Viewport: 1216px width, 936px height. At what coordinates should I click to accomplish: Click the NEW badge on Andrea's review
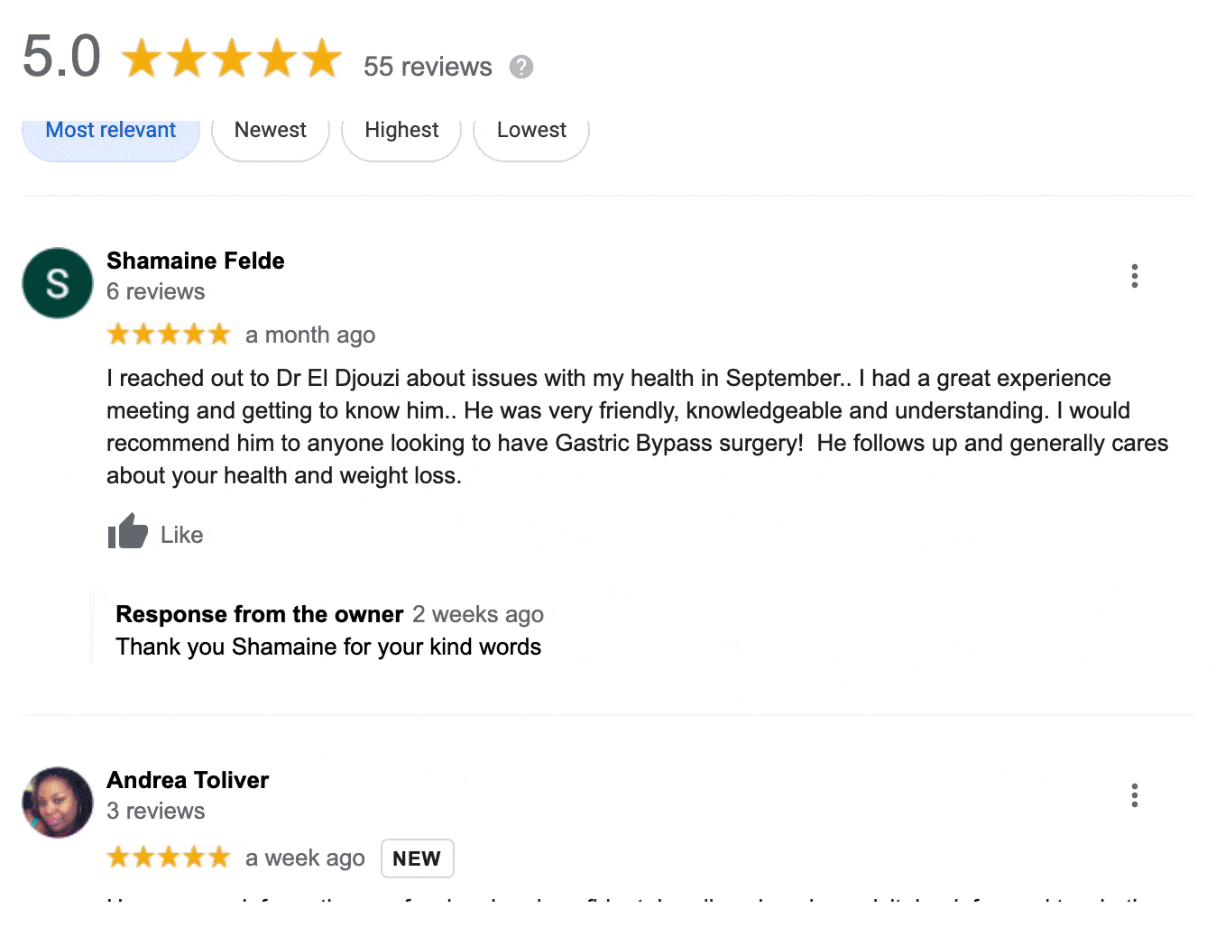pos(417,858)
